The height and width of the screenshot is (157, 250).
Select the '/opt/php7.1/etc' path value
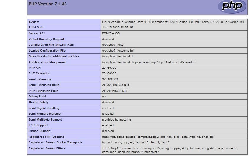coord(112,45)
